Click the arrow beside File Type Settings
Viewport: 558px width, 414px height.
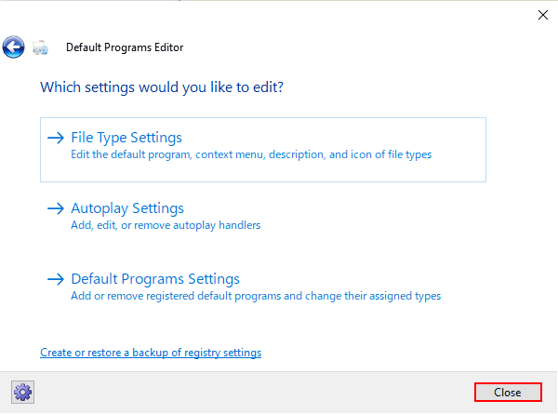(x=56, y=138)
